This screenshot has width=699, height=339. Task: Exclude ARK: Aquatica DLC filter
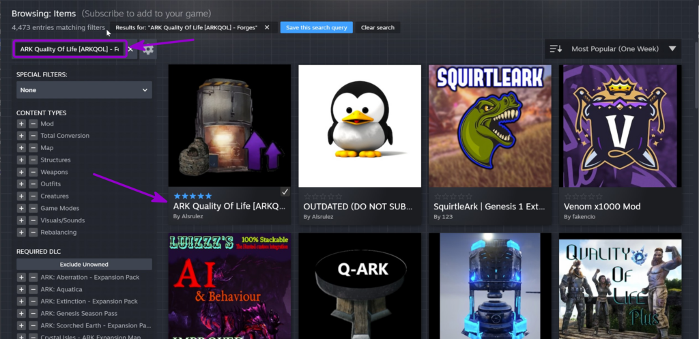[x=33, y=289]
